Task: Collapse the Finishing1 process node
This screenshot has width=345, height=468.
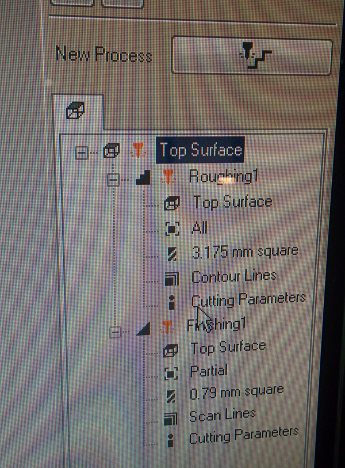Action: pyautogui.click(x=115, y=332)
